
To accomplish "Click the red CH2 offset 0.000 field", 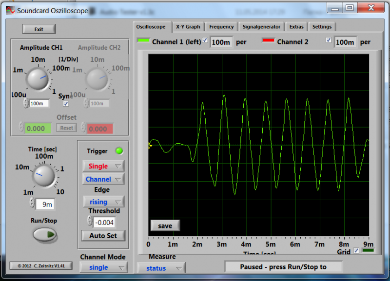I will click(x=100, y=129).
